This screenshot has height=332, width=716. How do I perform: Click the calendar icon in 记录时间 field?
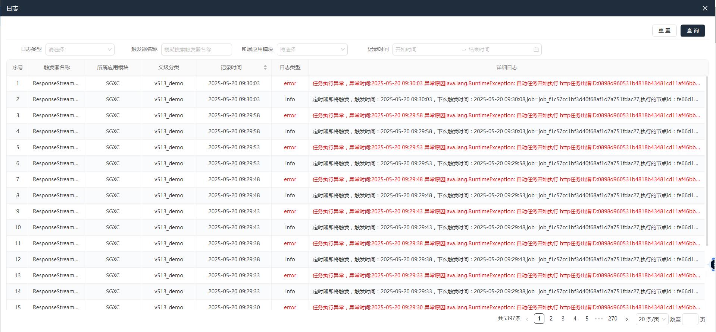tap(536, 50)
